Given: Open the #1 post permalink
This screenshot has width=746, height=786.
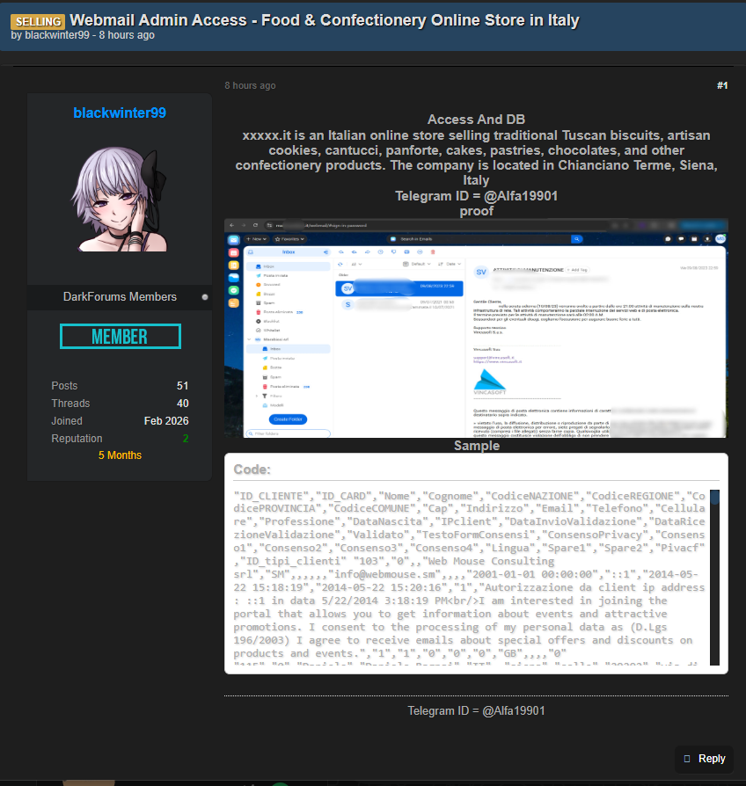Looking at the screenshot, I should (x=722, y=85).
